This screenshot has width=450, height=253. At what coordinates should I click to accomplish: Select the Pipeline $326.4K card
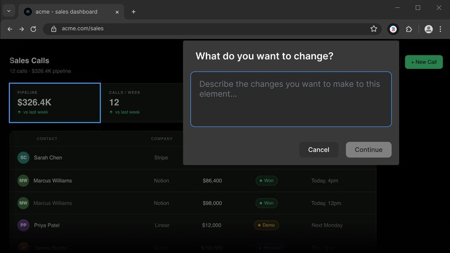pos(55,103)
